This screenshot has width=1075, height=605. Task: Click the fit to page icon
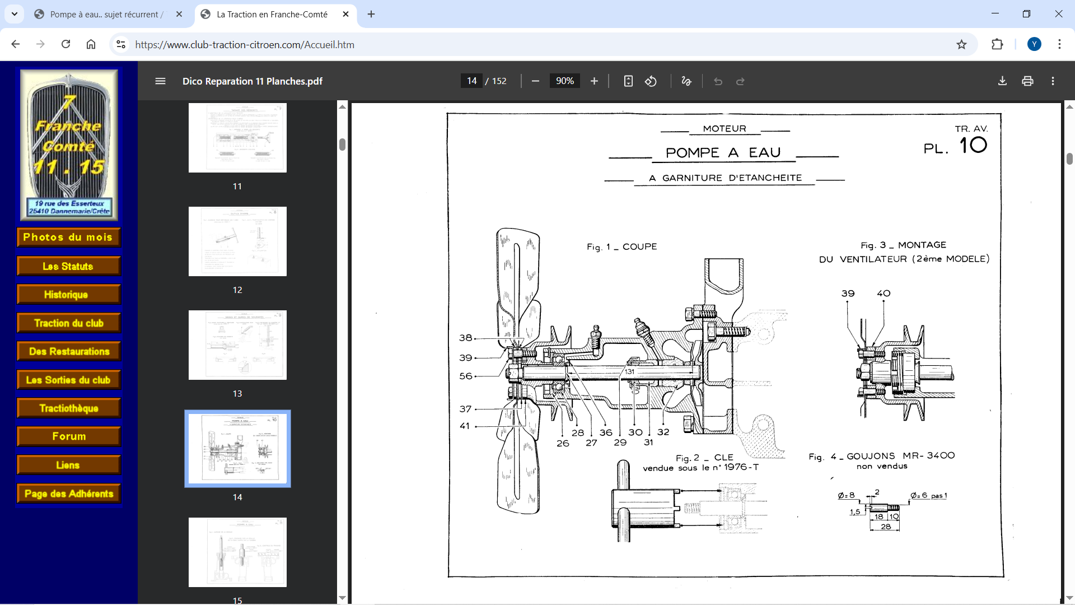628,81
